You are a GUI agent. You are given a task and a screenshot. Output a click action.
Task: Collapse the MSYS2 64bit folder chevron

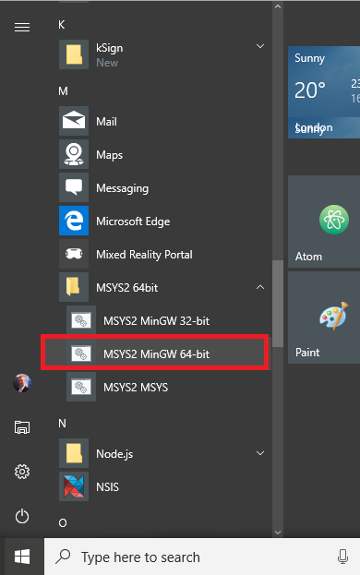click(260, 287)
